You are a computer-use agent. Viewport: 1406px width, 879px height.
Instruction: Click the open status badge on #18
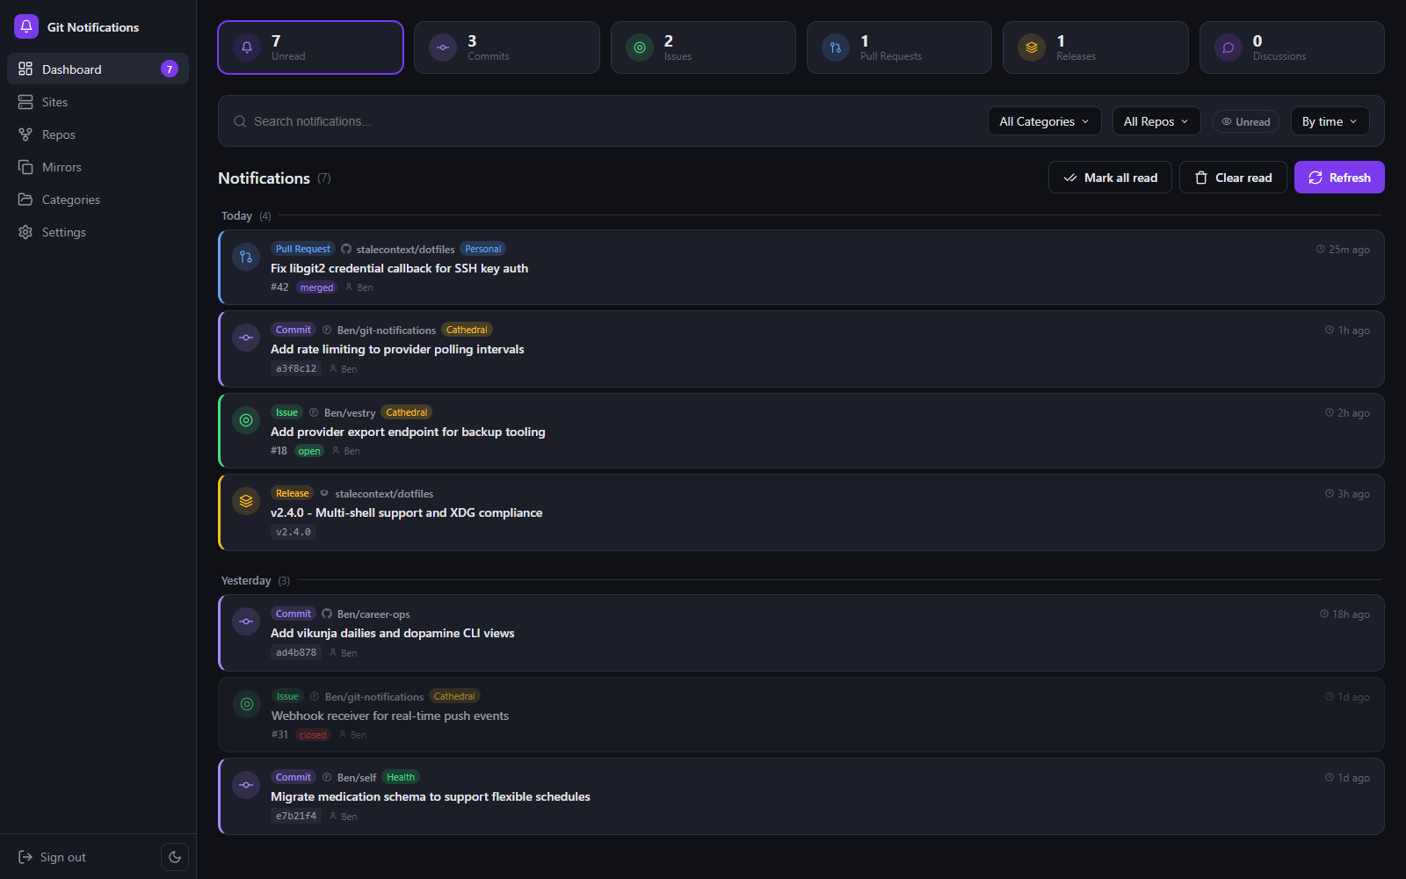309,451
